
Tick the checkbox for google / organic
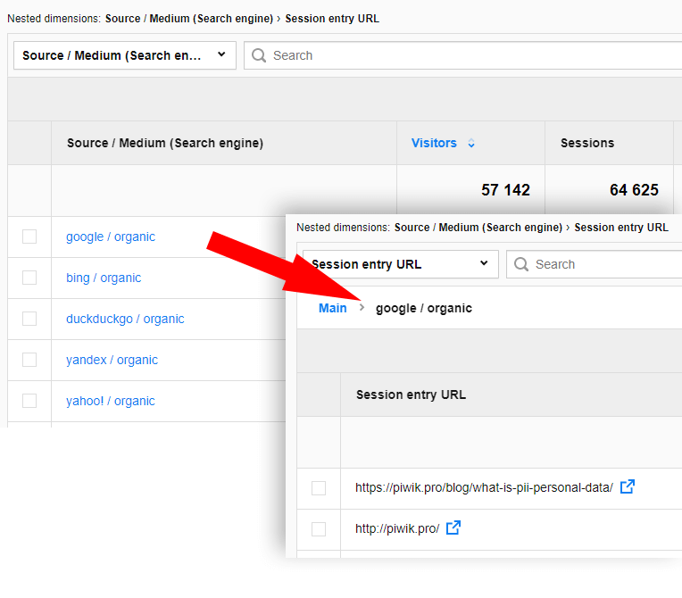click(29, 237)
